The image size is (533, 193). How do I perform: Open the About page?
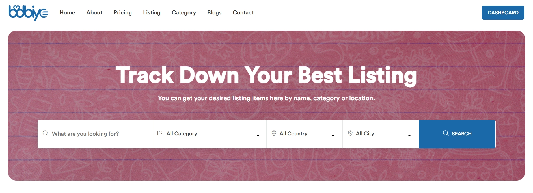[94, 13]
